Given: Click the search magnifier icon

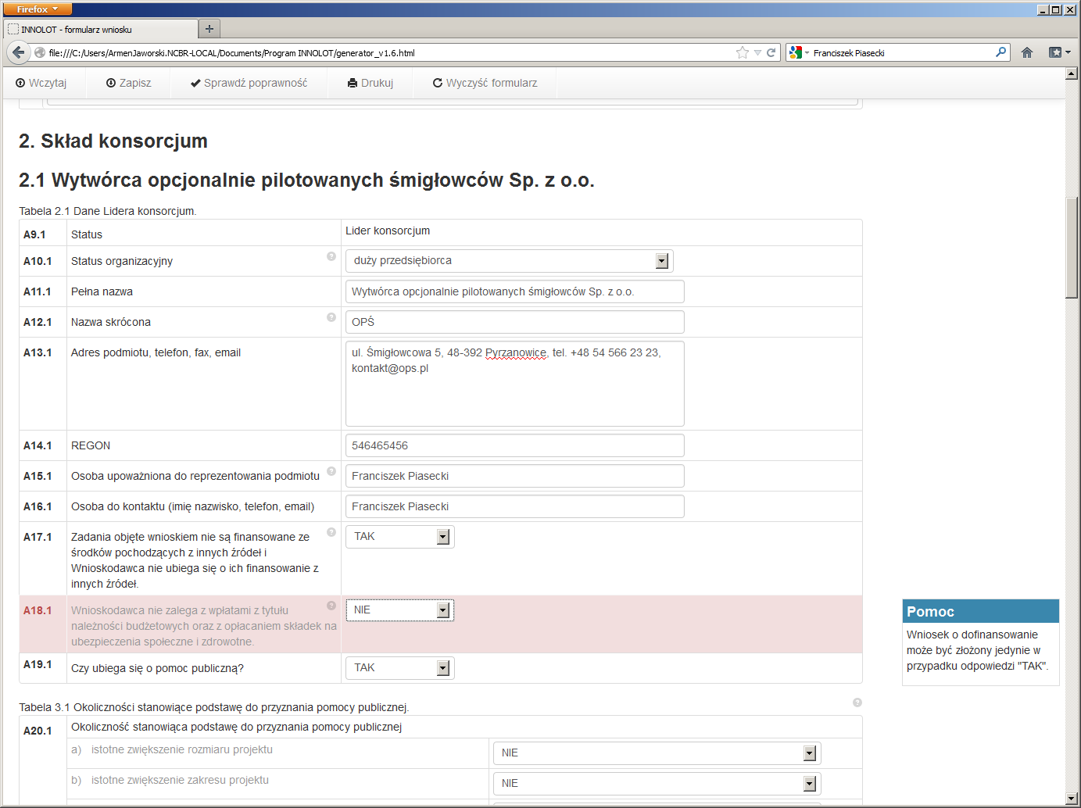Looking at the screenshot, I should point(1000,52).
